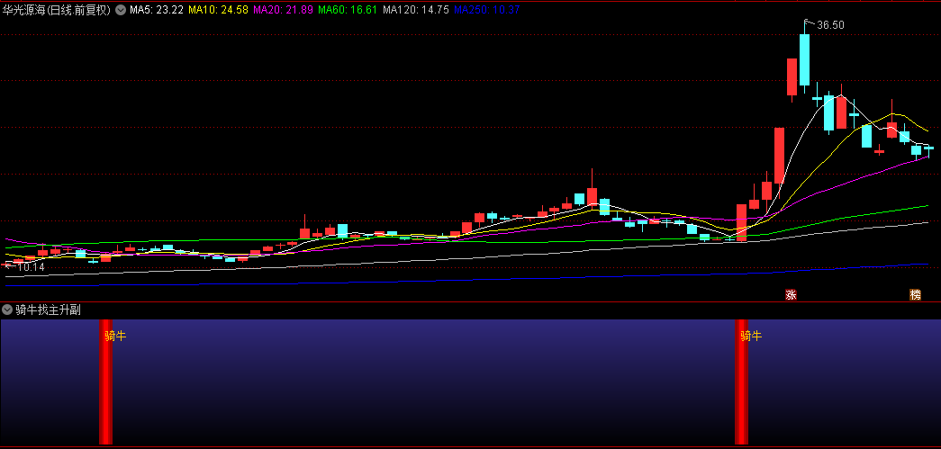Click the 10.14 low price label
Viewport: 941px width, 449px height.
[x=31, y=266]
